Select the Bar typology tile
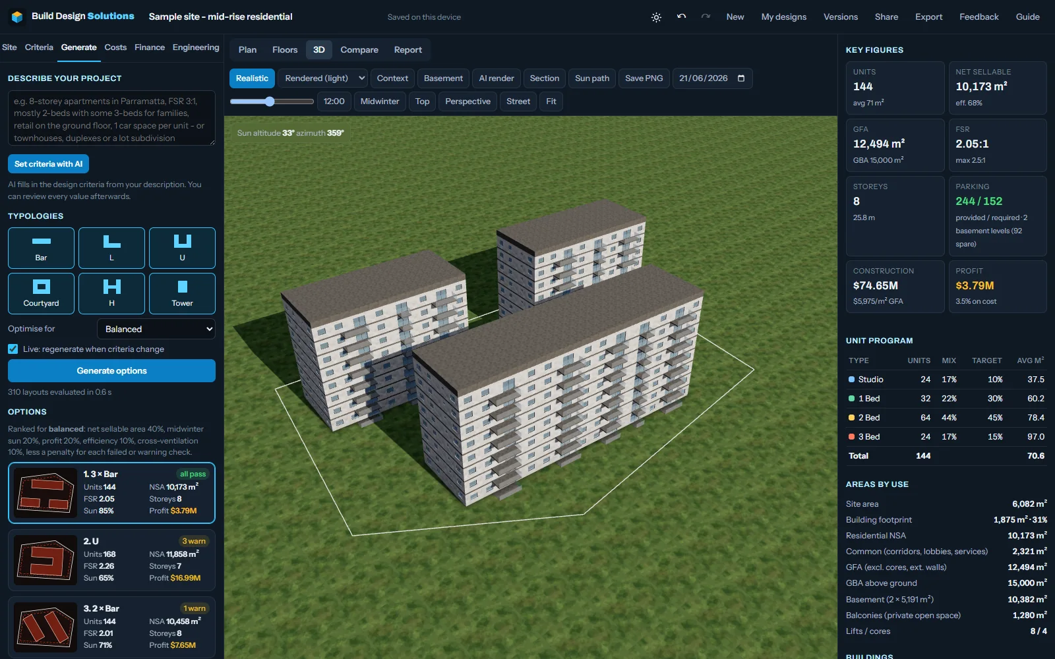Image resolution: width=1055 pixels, height=659 pixels. (41, 248)
